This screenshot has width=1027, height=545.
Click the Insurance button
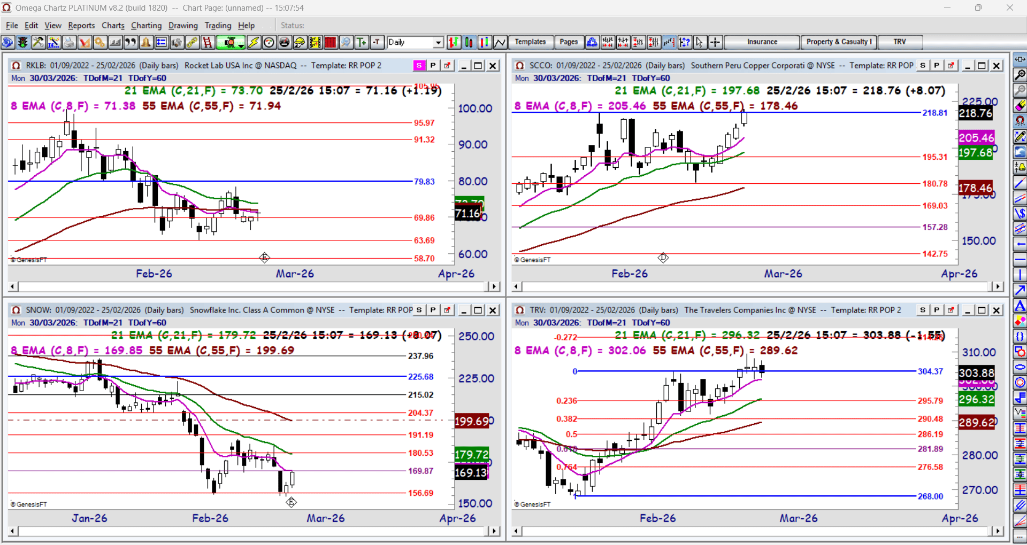coord(762,42)
